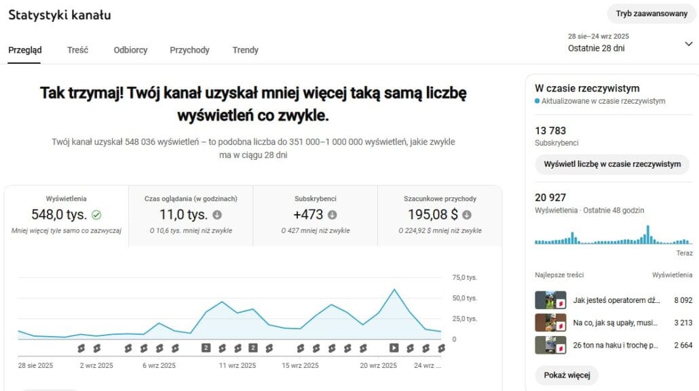Click the down-arrow icon next to 11,0 tys.
699x391 pixels.
pos(217,215)
